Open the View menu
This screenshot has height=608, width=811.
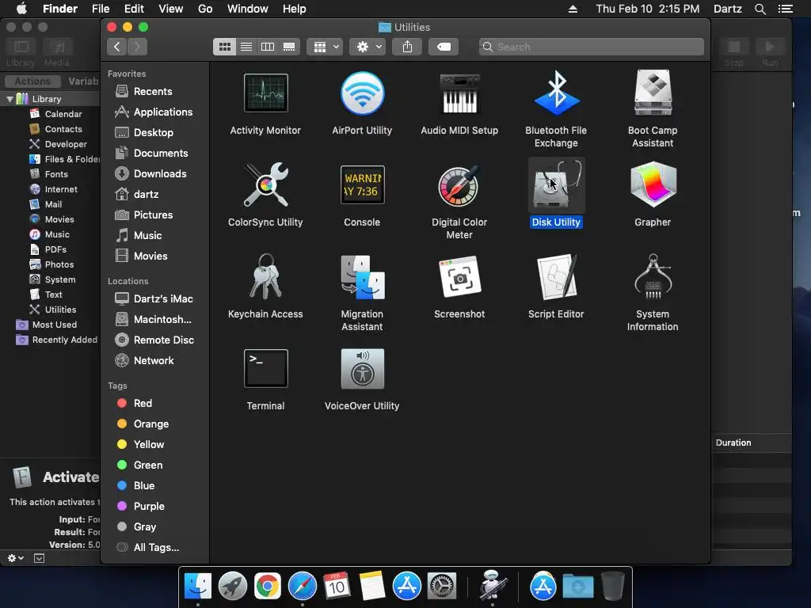[171, 9]
